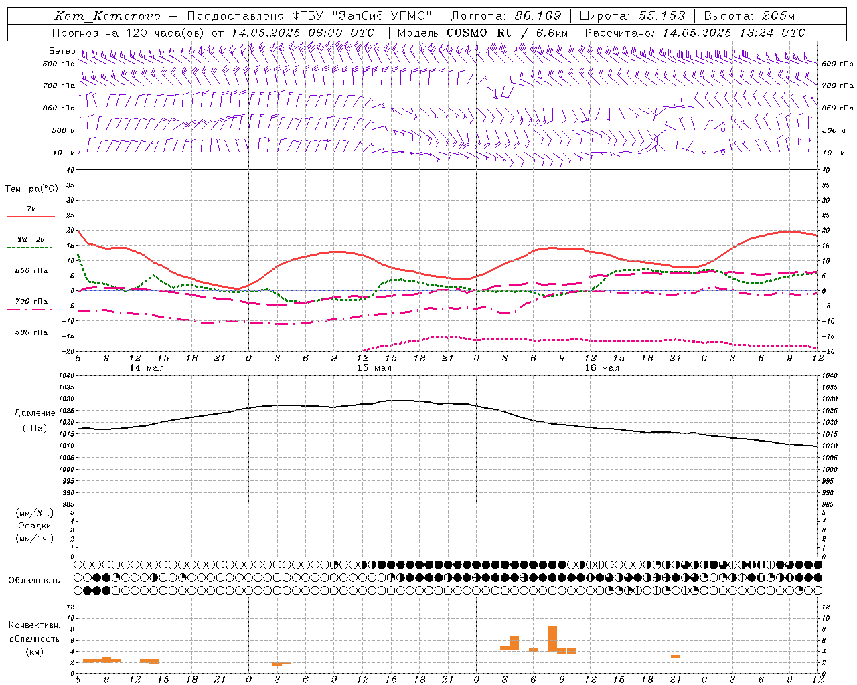Click the 500 м wind level label on the left axis
Image resolution: width=857 pixels, height=685 pixels.
tap(64, 130)
